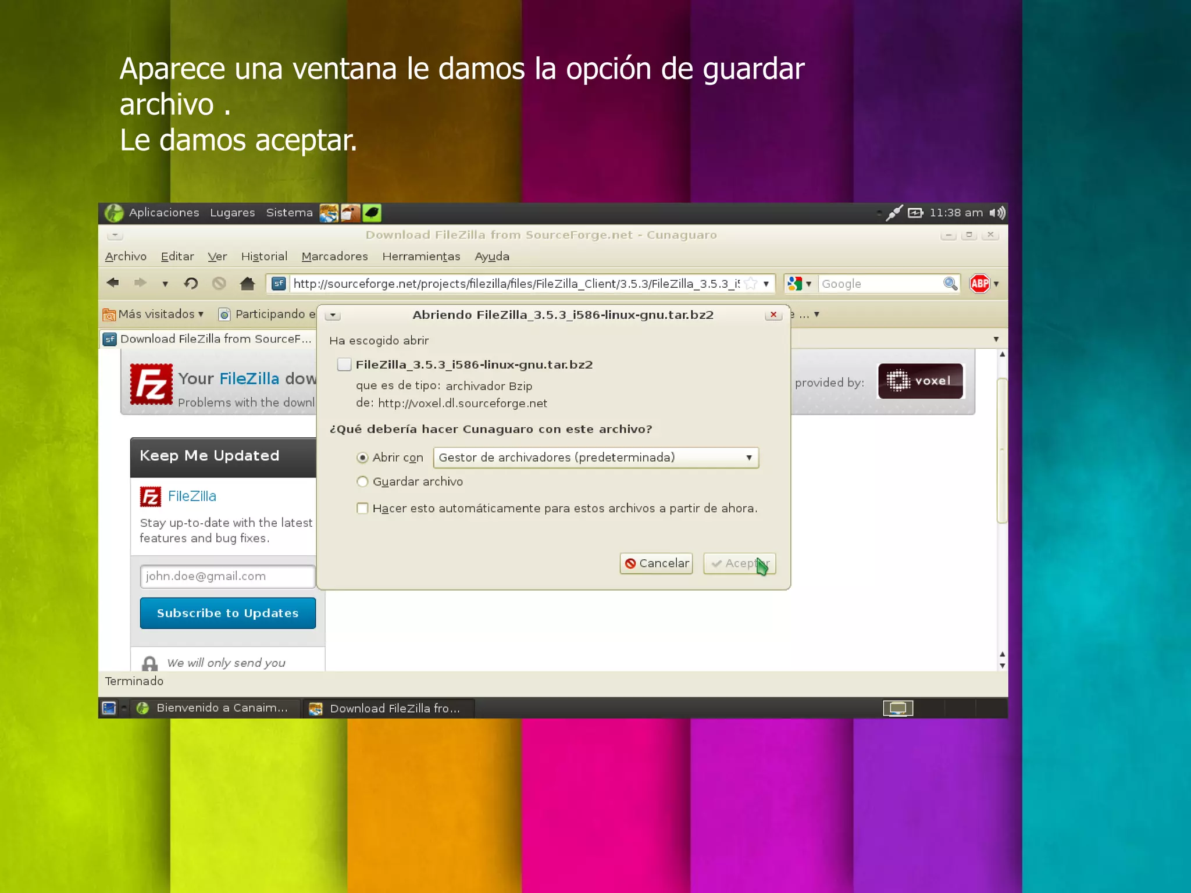Expand the Más visitados bookmarks folder

tap(153, 315)
